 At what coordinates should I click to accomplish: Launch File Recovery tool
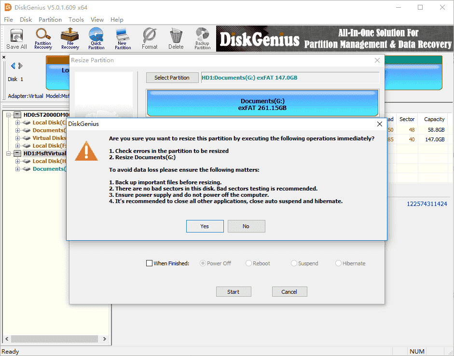pyautogui.click(x=70, y=39)
